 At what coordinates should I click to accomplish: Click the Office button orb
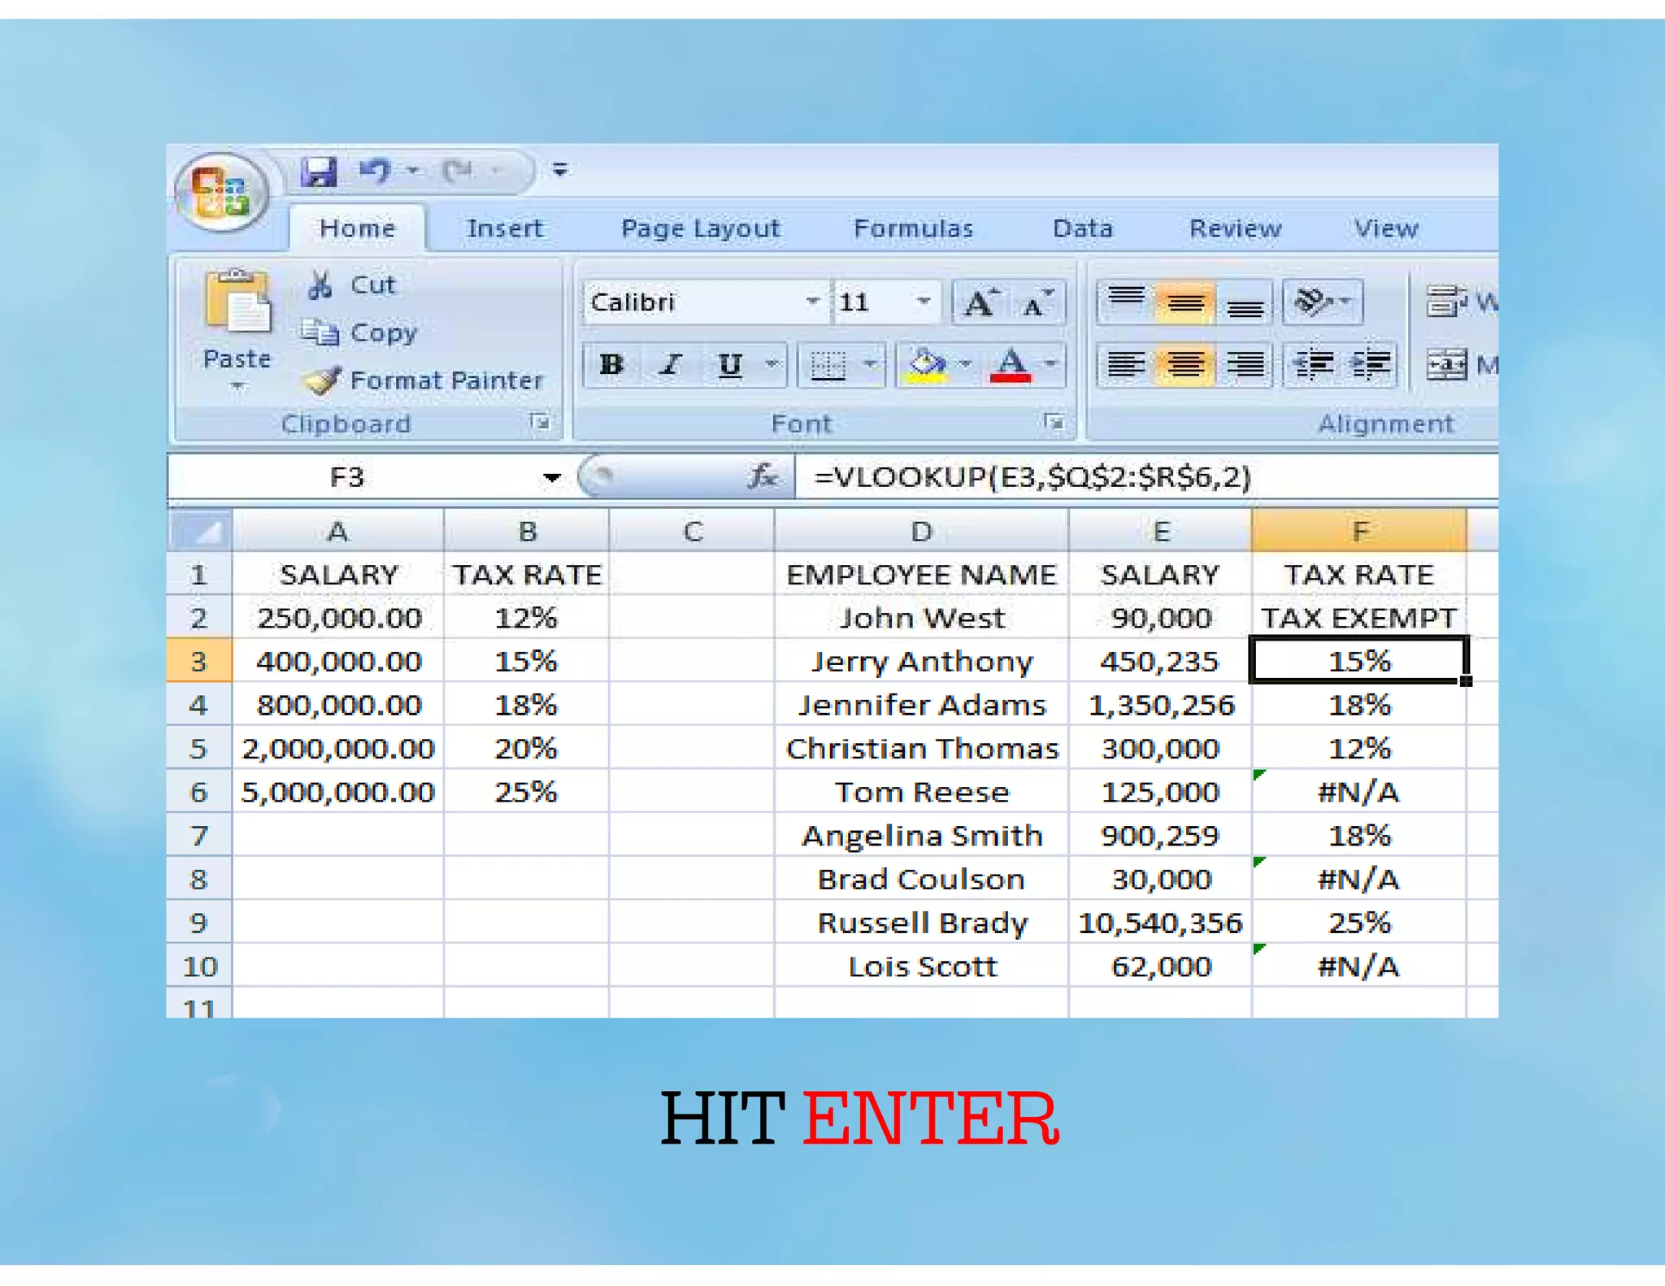tap(220, 193)
